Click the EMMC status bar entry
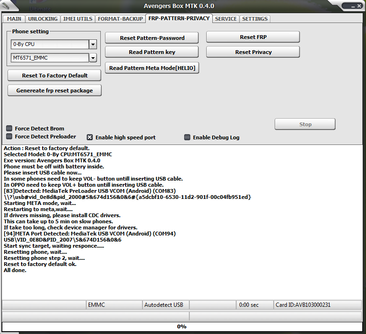The height and width of the screenshot is (334, 366). point(114,305)
